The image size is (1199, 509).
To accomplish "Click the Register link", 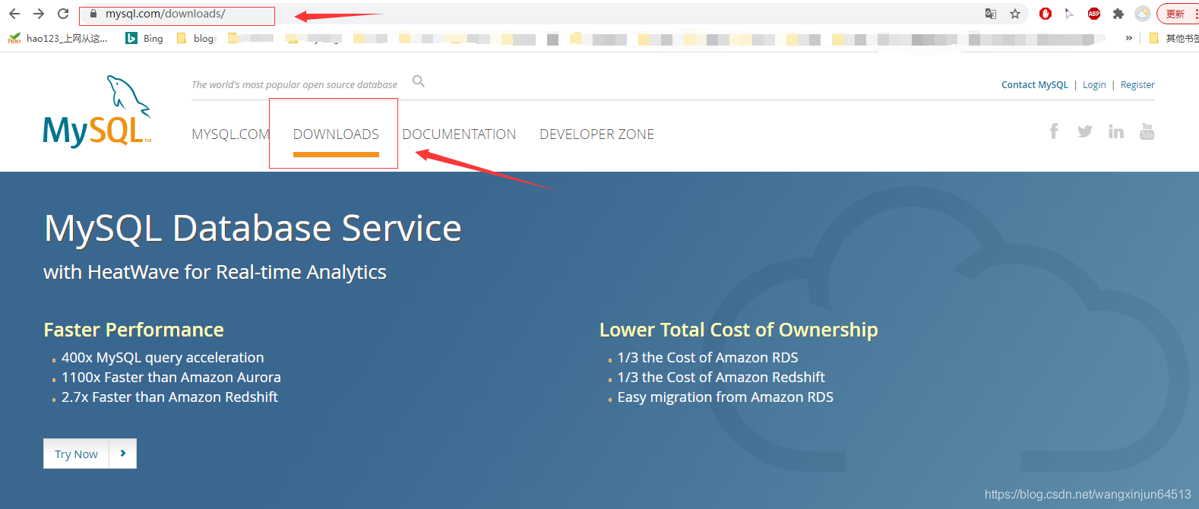I will click(x=1137, y=85).
